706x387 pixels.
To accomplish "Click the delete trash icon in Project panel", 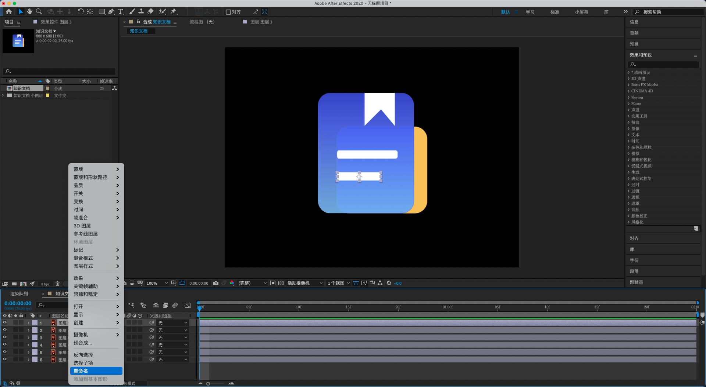I will pyautogui.click(x=57, y=284).
